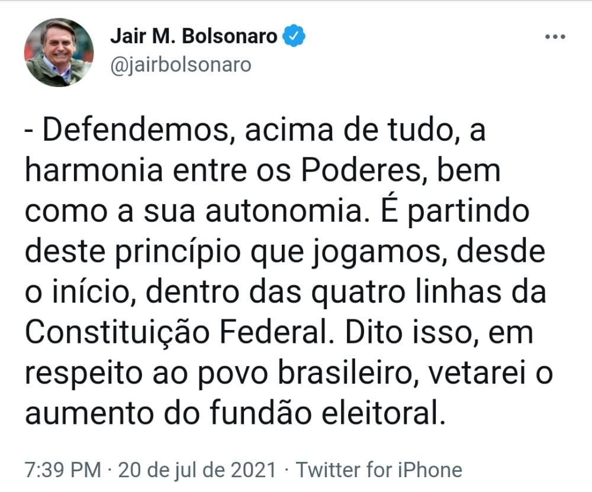This screenshot has height=492, width=592.
Task: Open Jair M. Bolsonaro's profile photo
Action: (x=59, y=53)
